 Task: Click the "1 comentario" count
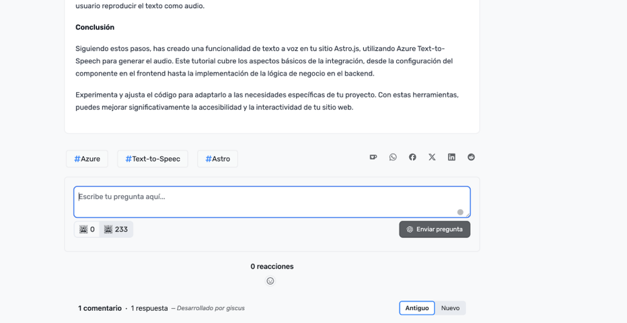coord(100,308)
